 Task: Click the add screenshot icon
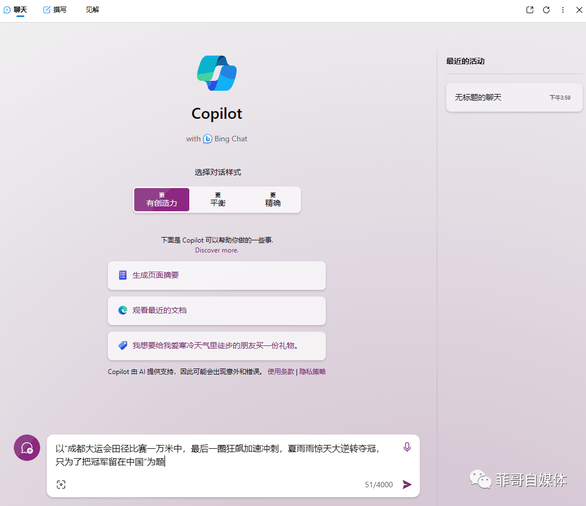(61, 485)
